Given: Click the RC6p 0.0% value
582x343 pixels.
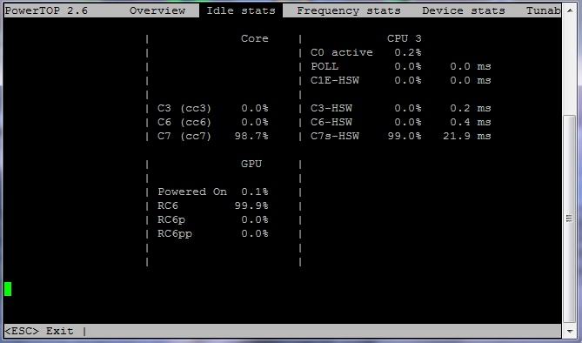Looking at the screenshot, I should point(255,219).
